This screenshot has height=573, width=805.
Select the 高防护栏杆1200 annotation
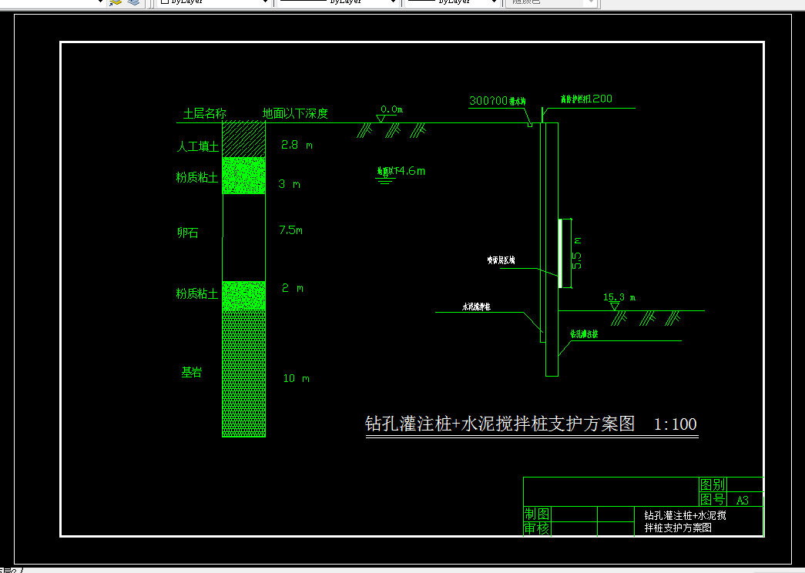tap(586, 99)
